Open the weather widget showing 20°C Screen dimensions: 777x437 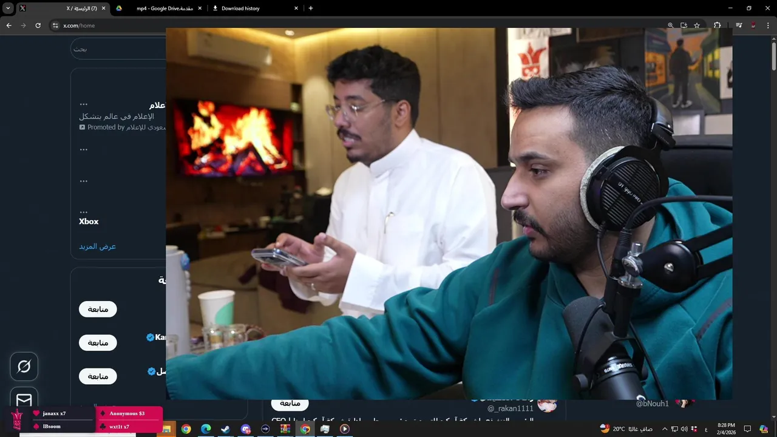[x=626, y=429]
